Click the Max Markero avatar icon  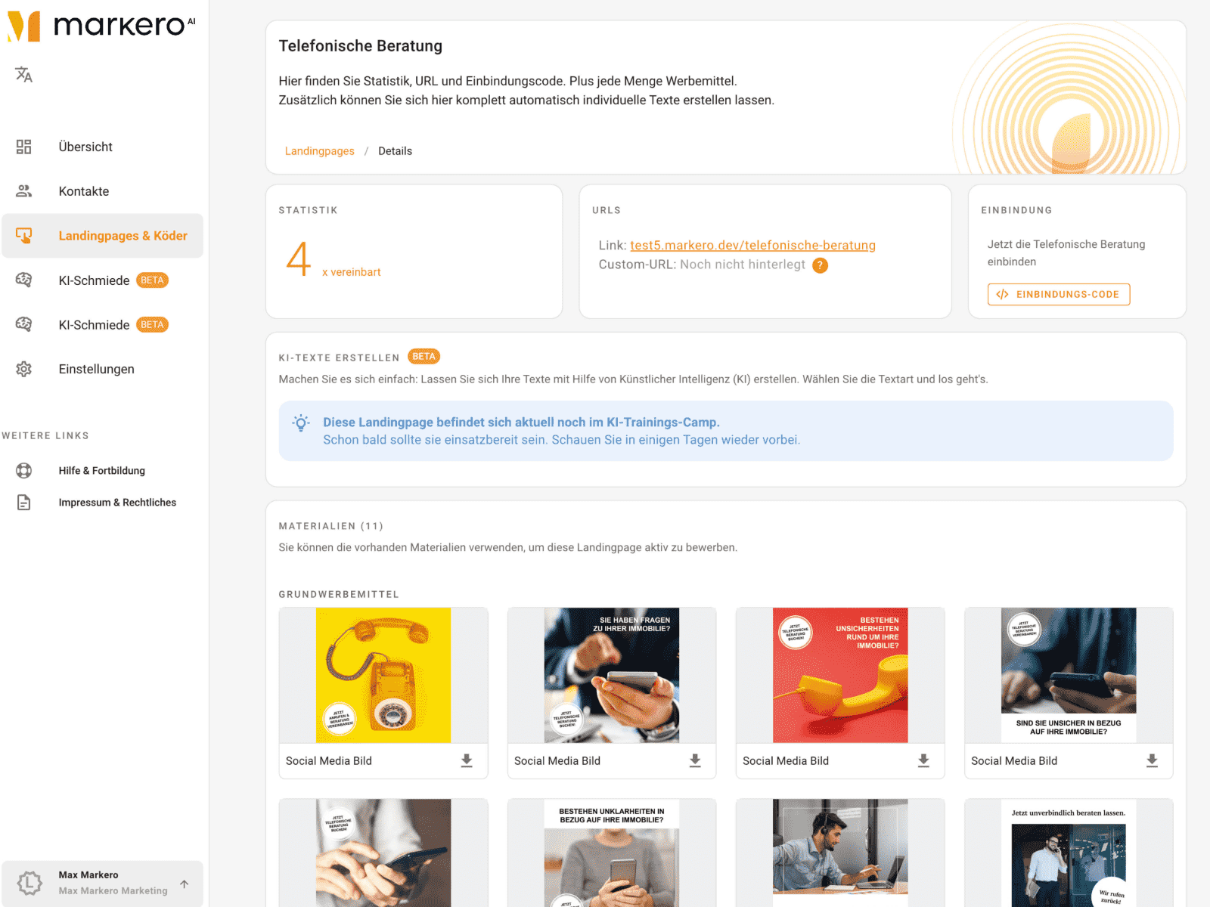pyautogui.click(x=29, y=883)
